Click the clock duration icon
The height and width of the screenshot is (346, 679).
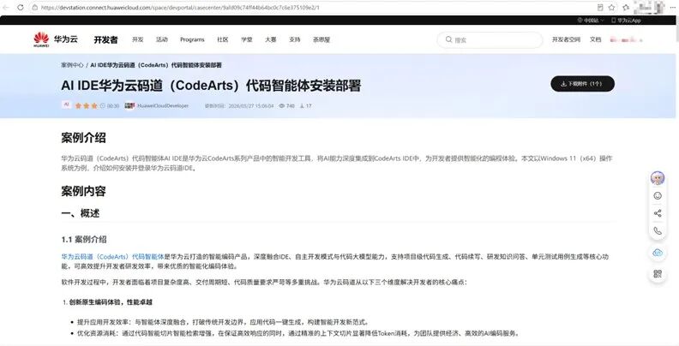[103, 105]
